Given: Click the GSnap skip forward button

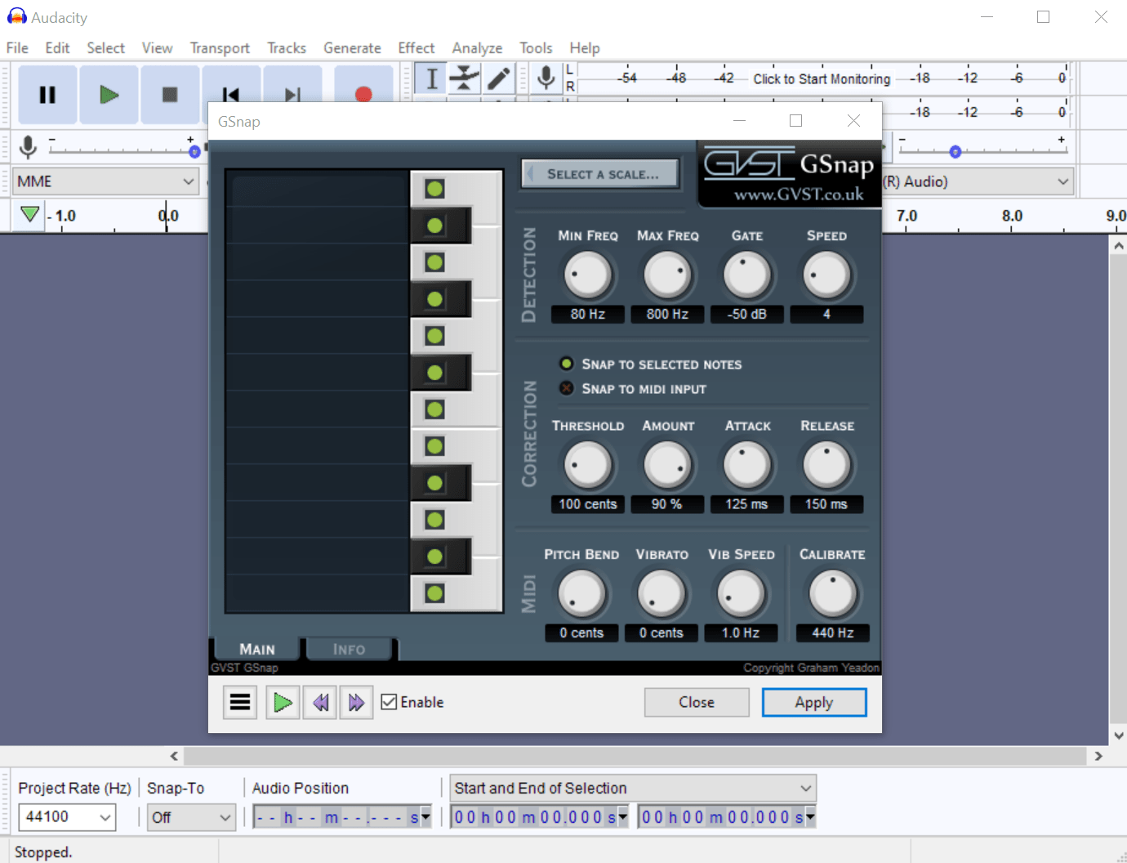Looking at the screenshot, I should 356,702.
